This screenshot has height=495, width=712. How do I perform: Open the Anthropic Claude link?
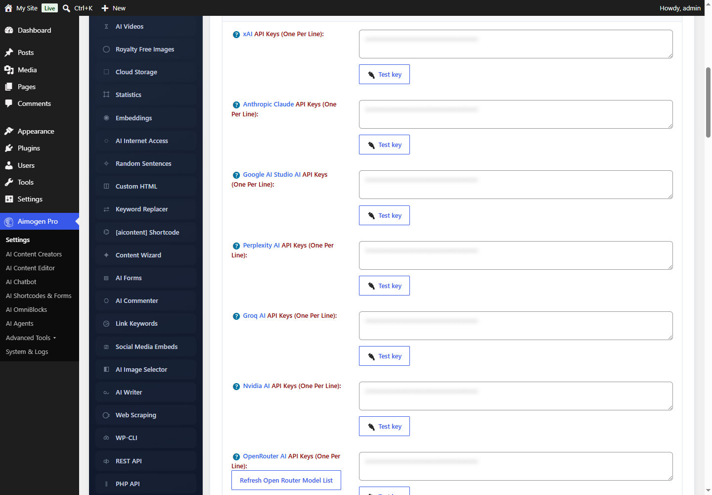click(268, 104)
